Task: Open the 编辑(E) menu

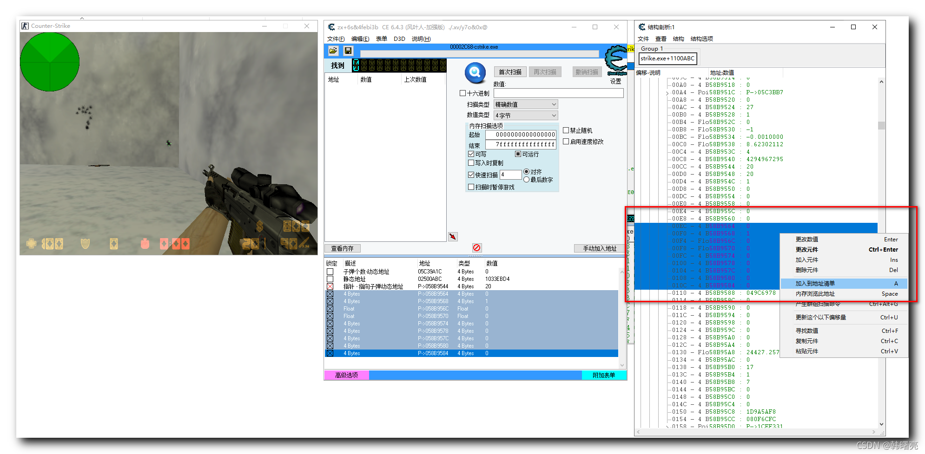Action: (360, 39)
